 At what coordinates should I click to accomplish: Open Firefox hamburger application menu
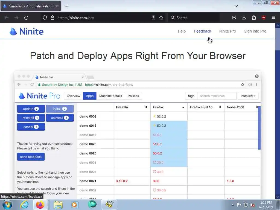pyautogui.click(x=273, y=17)
